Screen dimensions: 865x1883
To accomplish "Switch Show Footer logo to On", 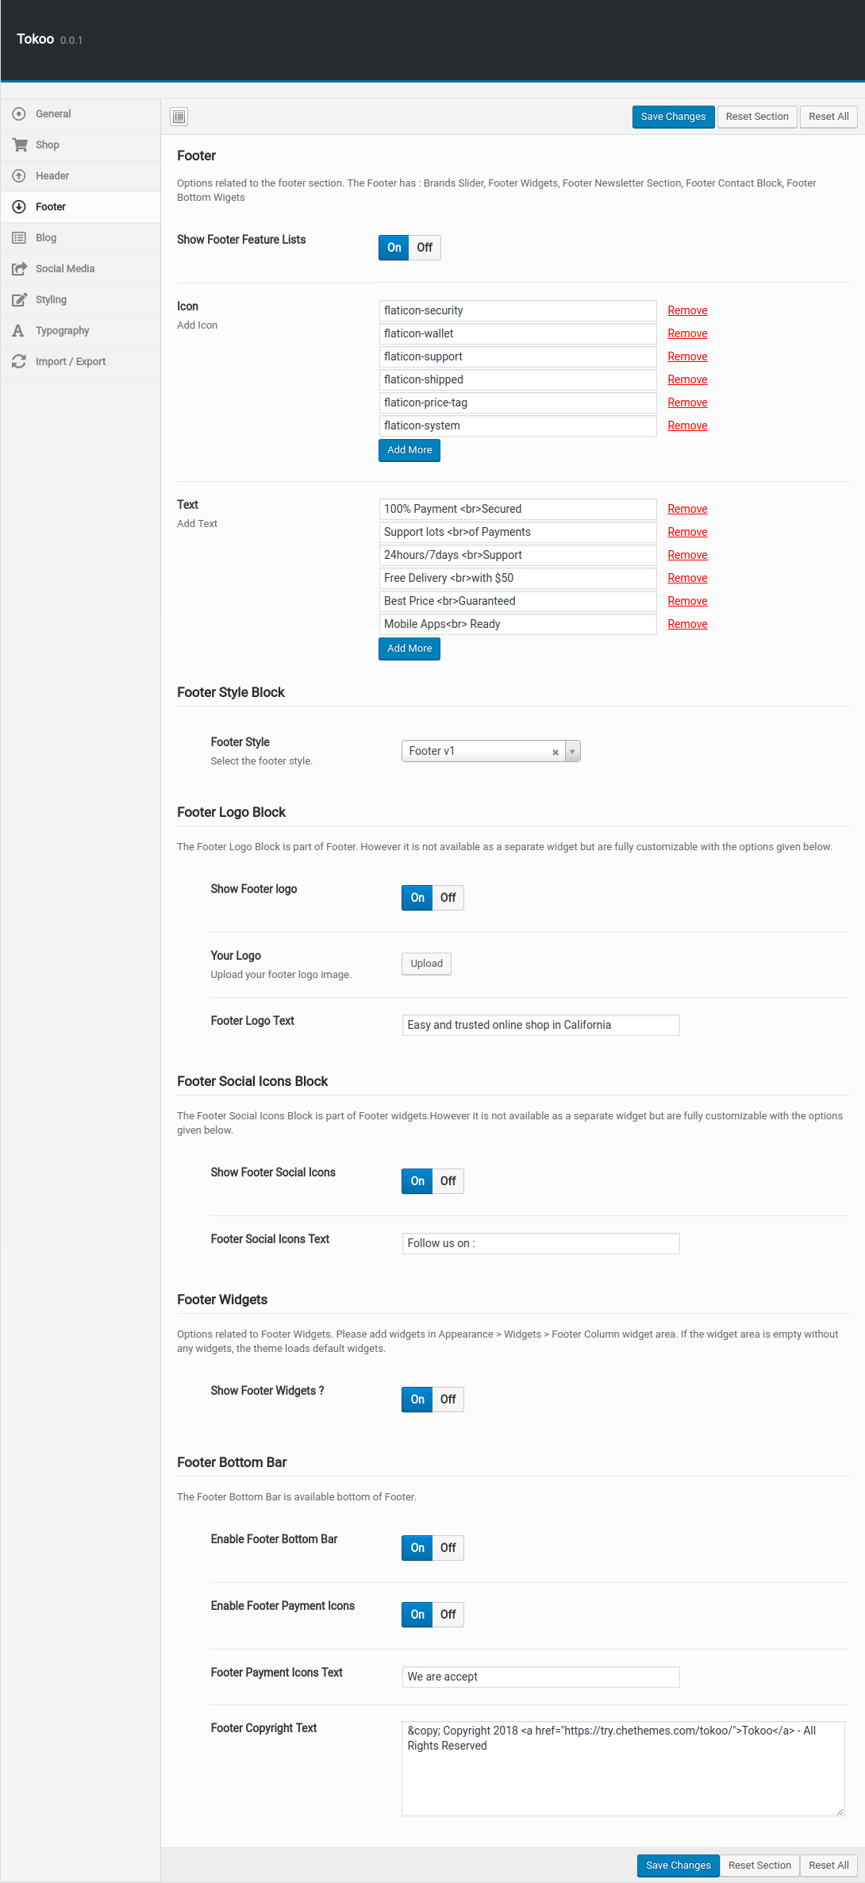I will pyautogui.click(x=417, y=898).
